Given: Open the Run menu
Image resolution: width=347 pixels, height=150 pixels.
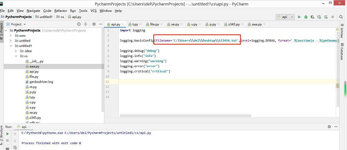Looking at the screenshot, I should (x=73, y=11).
